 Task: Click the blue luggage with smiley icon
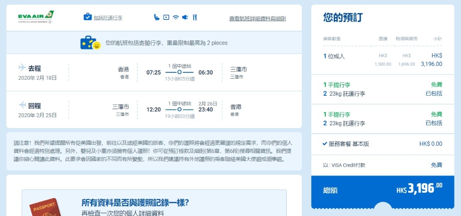click(x=90, y=43)
